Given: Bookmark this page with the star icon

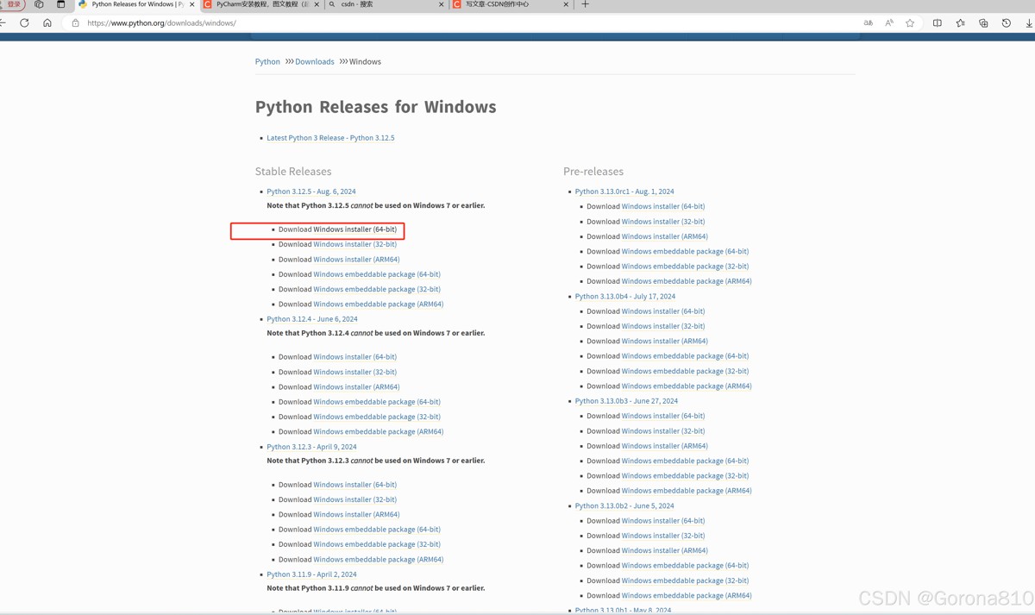Looking at the screenshot, I should tap(910, 23).
